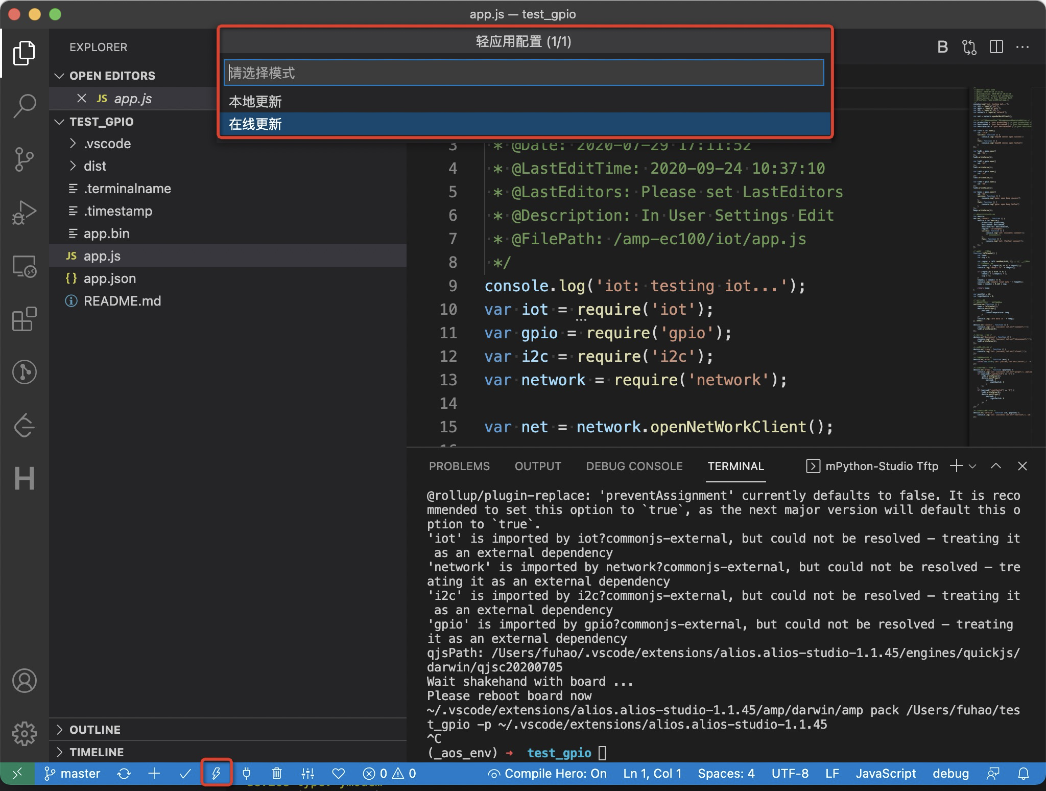Choose 本地更新 option
This screenshot has height=791, width=1046.
526,101
